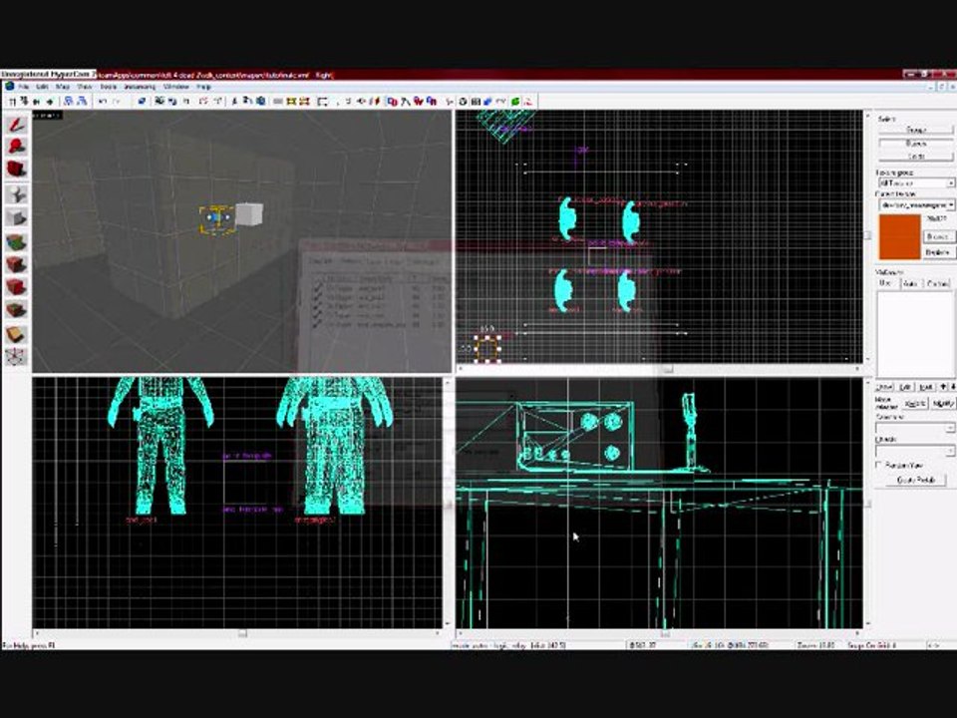Open the File menu

pos(24,87)
